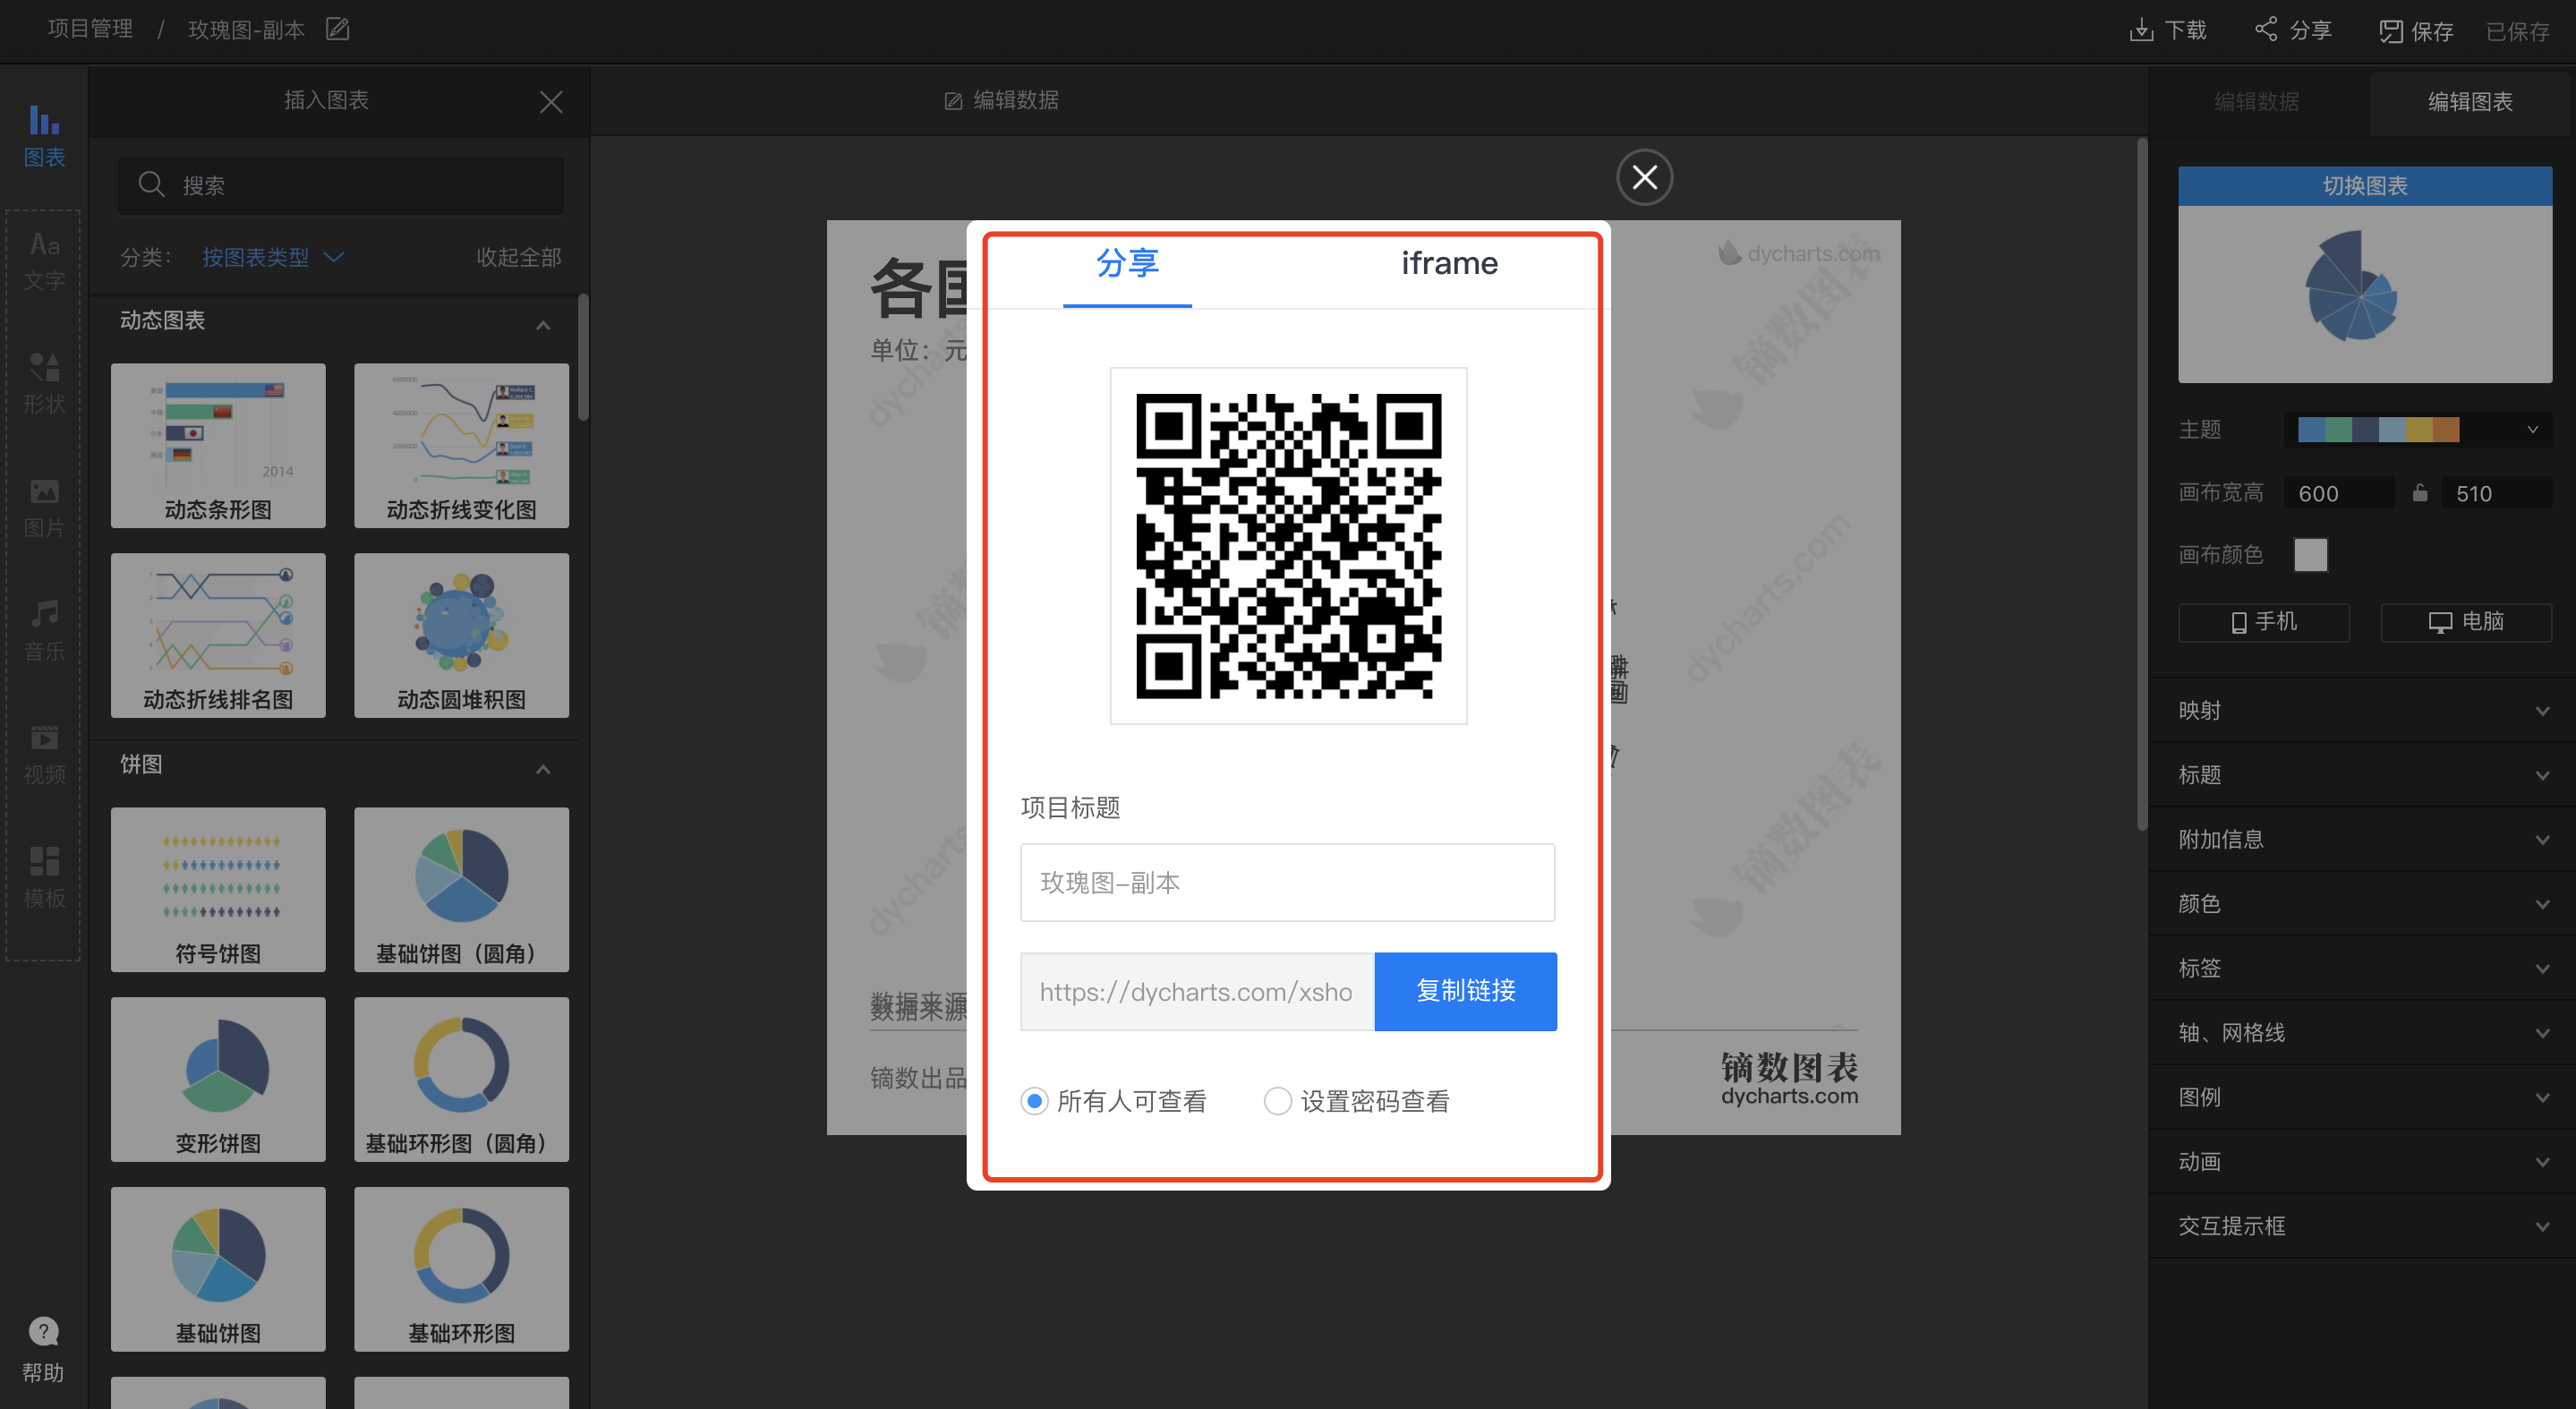Screen dimensions: 2576x1409
Task: Insert the 基础饼图 chart thumbnail
Action: click(218, 1269)
